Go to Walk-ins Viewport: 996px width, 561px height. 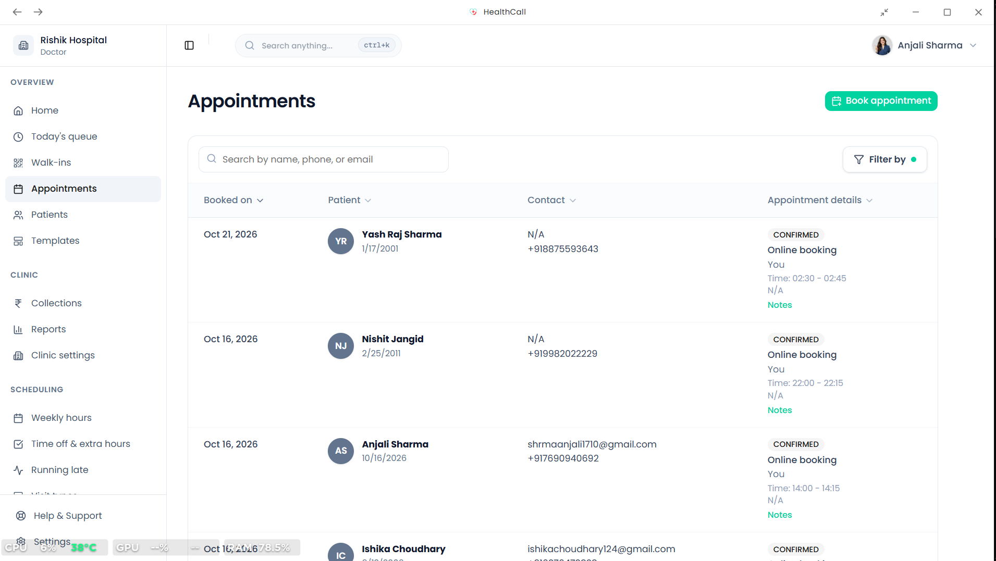pyautogui.click(x=83, y=163)
